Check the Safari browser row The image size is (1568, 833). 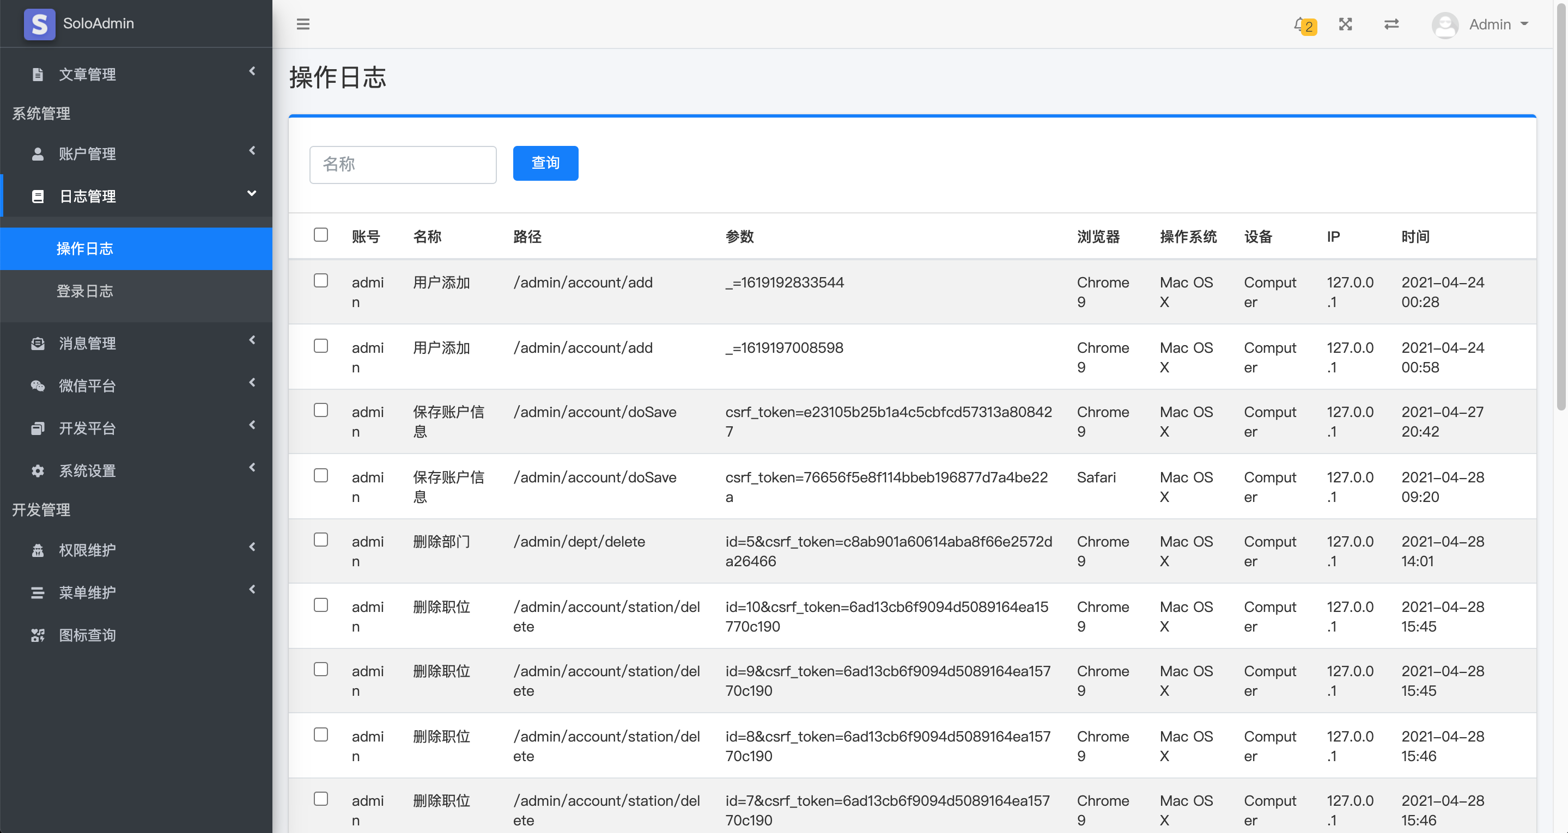click(321, 475)
